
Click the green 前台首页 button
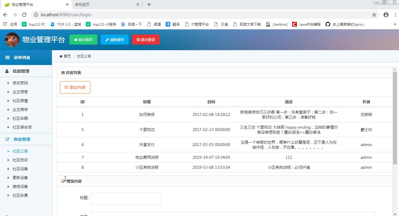point(83,40)
